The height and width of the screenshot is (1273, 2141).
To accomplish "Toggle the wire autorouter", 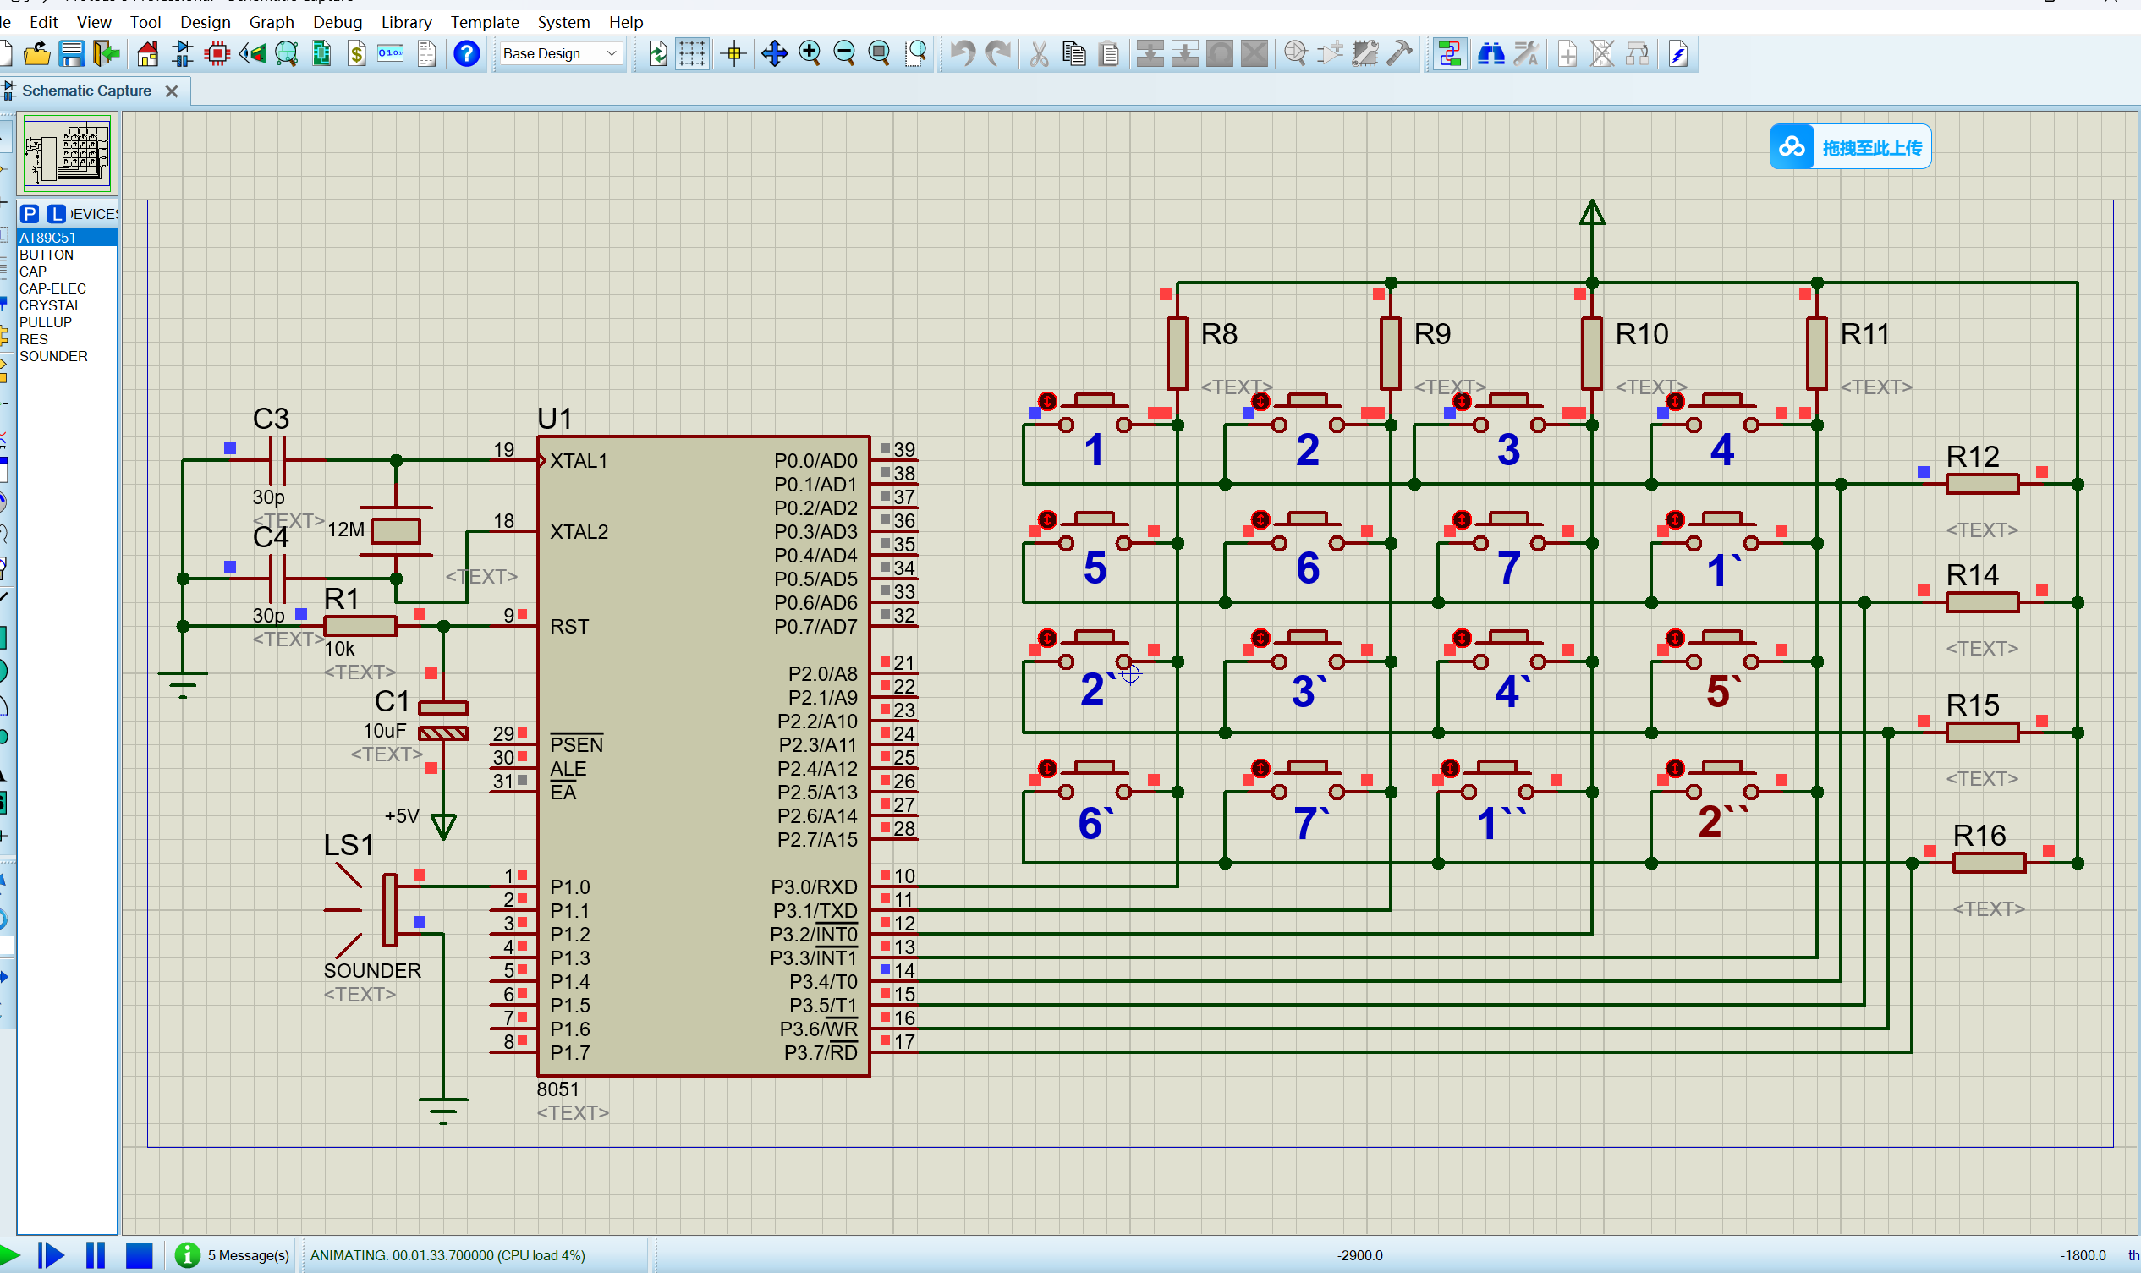I will click(1450, 54).
